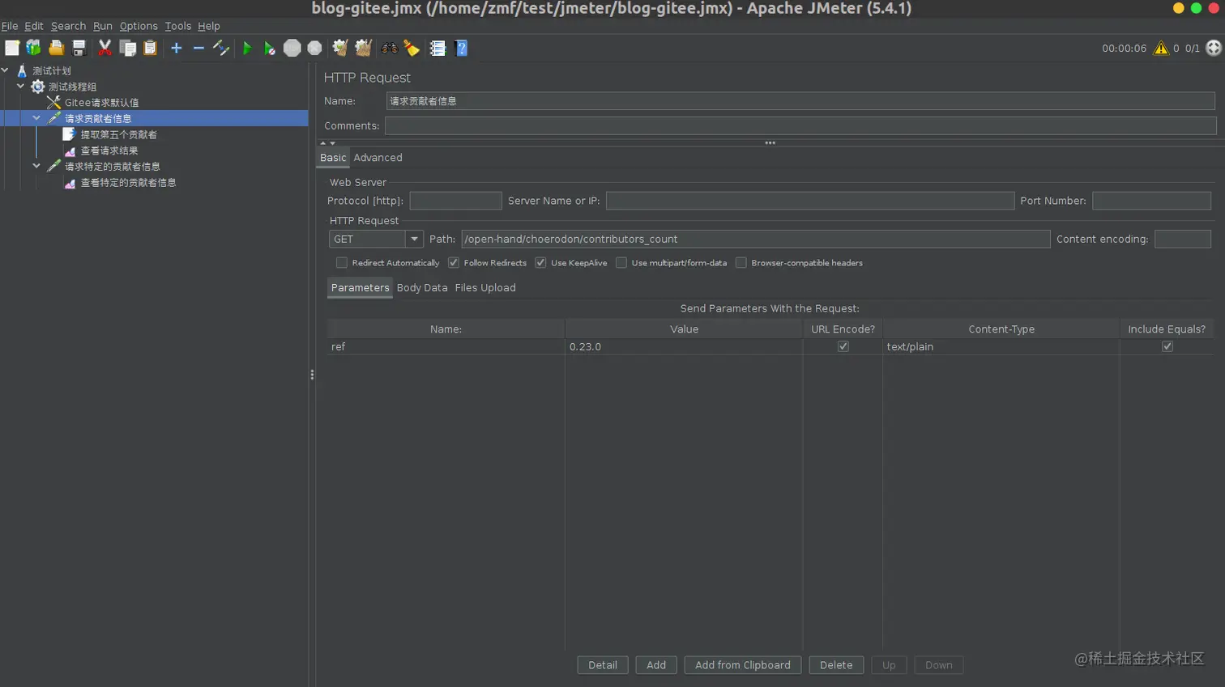Click the Clear broom-with-gear icon
This screenshot has width=1225, height=687.
click(x=340, y=49)
